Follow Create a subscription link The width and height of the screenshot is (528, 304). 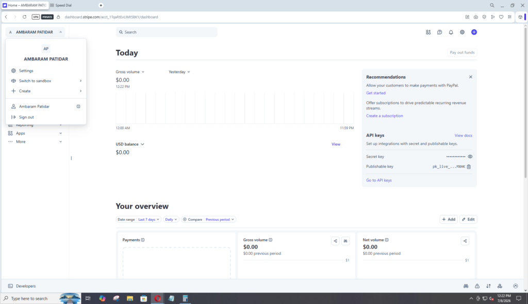click(x=384, y=116)
